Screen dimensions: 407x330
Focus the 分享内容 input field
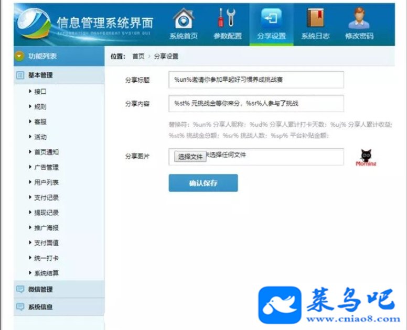point(256,103)
